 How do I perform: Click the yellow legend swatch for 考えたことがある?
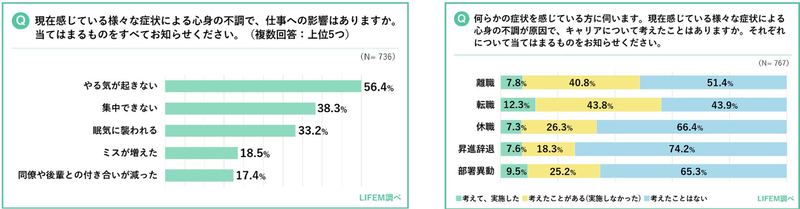pos(525,198)
